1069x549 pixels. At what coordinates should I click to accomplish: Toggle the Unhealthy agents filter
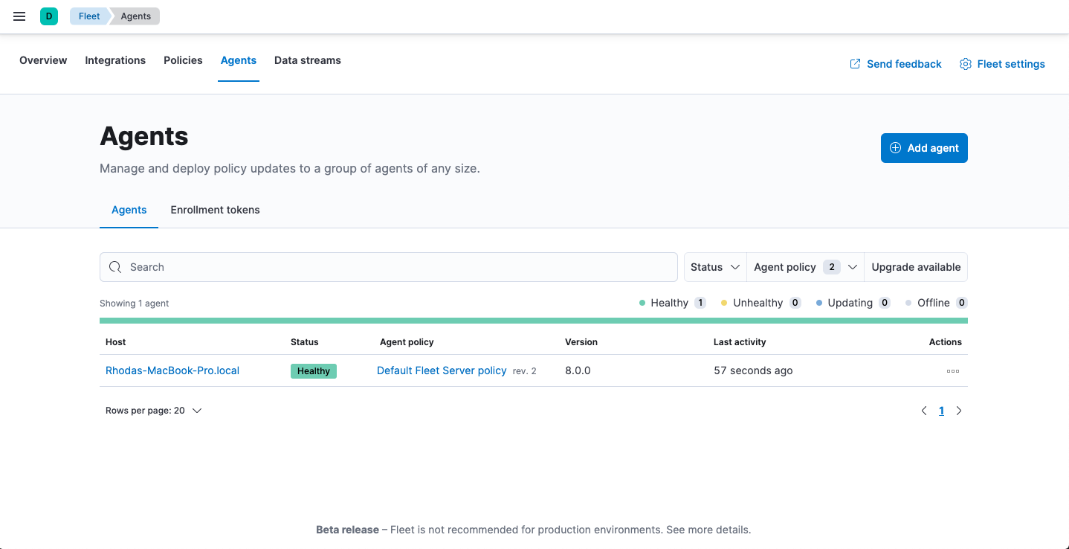760,302
